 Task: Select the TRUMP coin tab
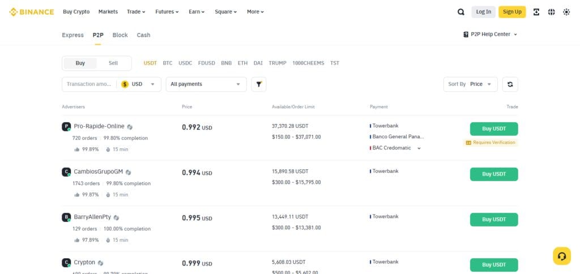[278, 63]
